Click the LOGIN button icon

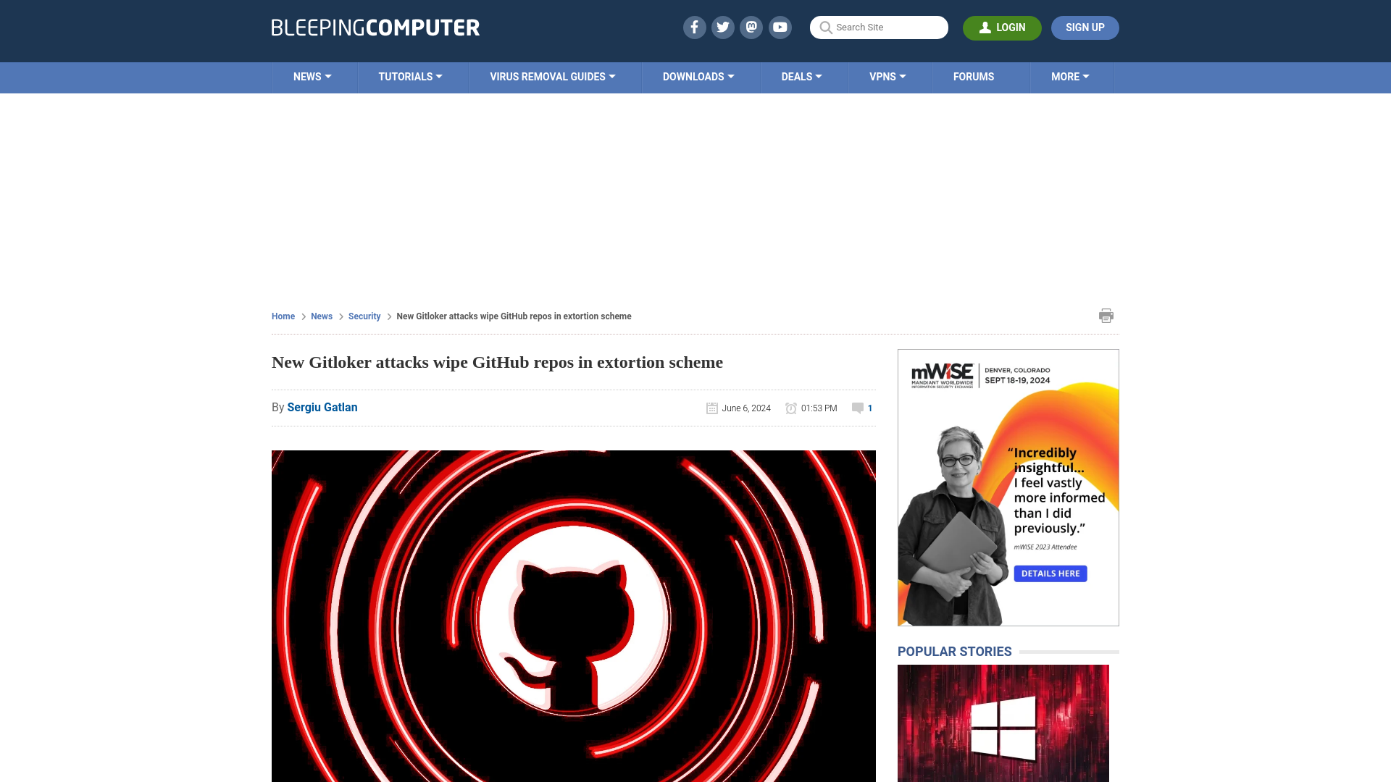985,28
